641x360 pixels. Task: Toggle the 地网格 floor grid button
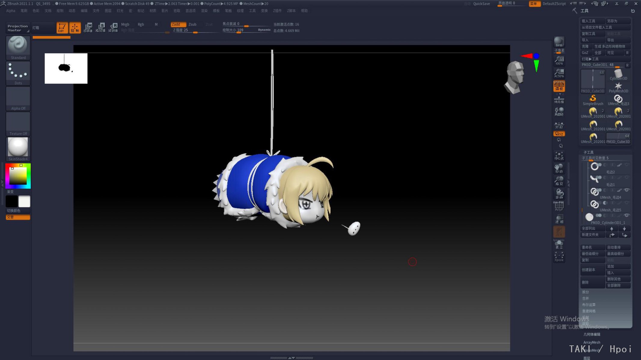click(559, 99)
